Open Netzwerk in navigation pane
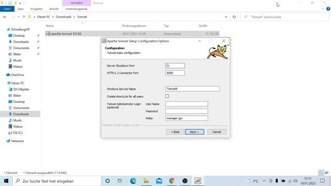Screen dimensions: 331x186 pos(17,141)
